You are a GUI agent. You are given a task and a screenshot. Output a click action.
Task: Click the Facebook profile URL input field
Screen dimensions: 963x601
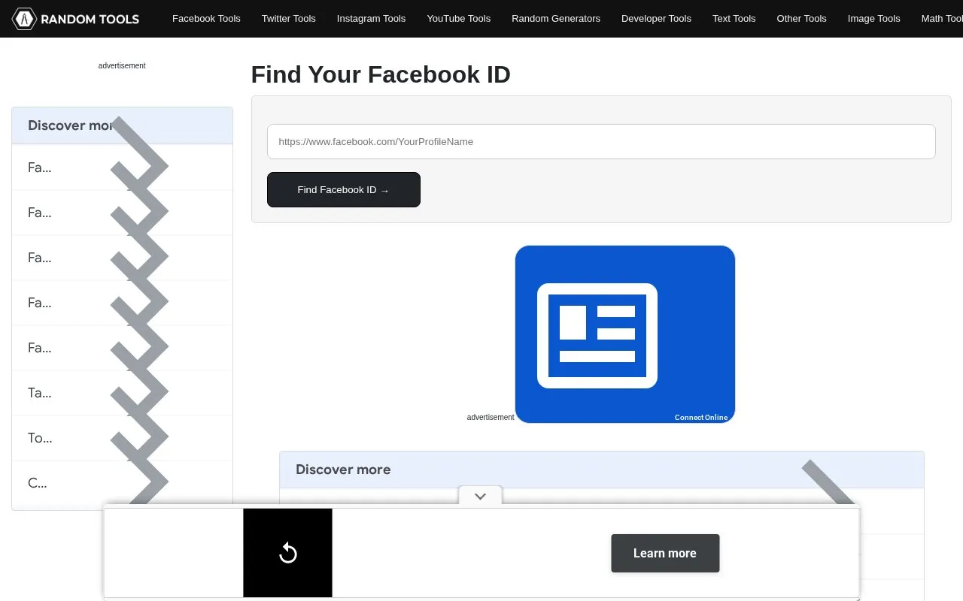[x=601, y=141]
